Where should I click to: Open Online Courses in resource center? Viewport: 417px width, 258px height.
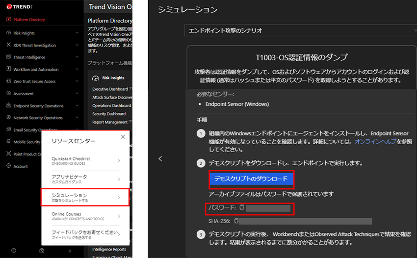(85, 216)
